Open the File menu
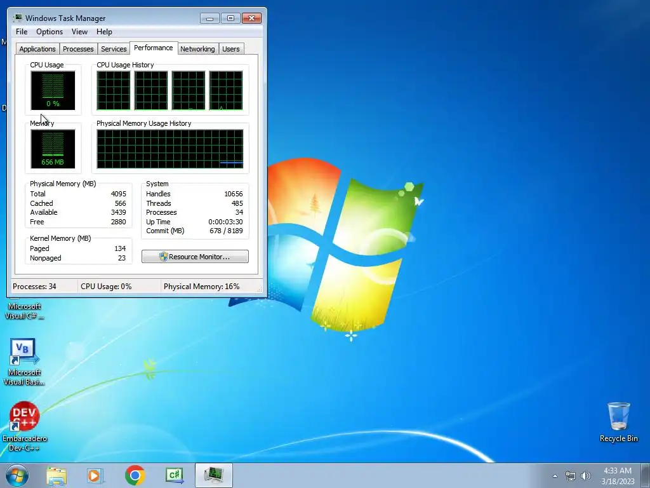The width and height of the screenshot is (650, 488). 22,32
